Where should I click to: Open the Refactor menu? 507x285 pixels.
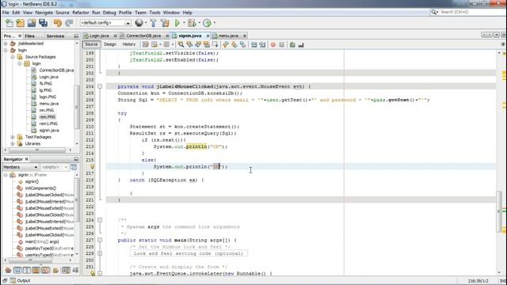81,13
